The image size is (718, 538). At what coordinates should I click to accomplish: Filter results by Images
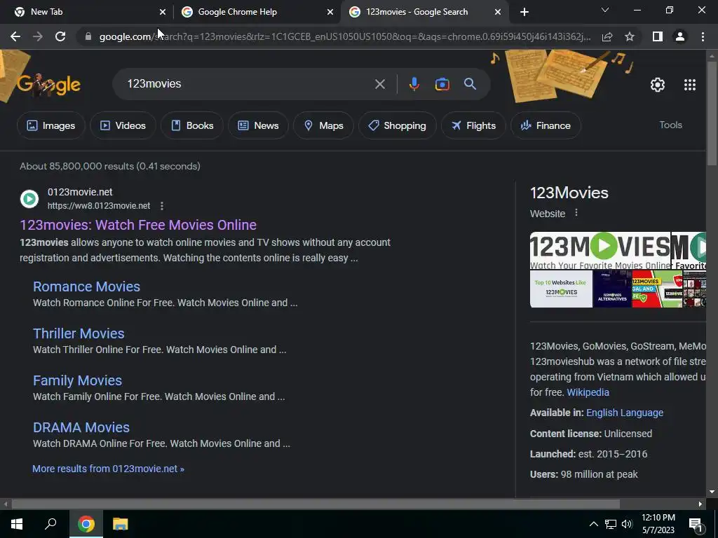click(50, 125)
